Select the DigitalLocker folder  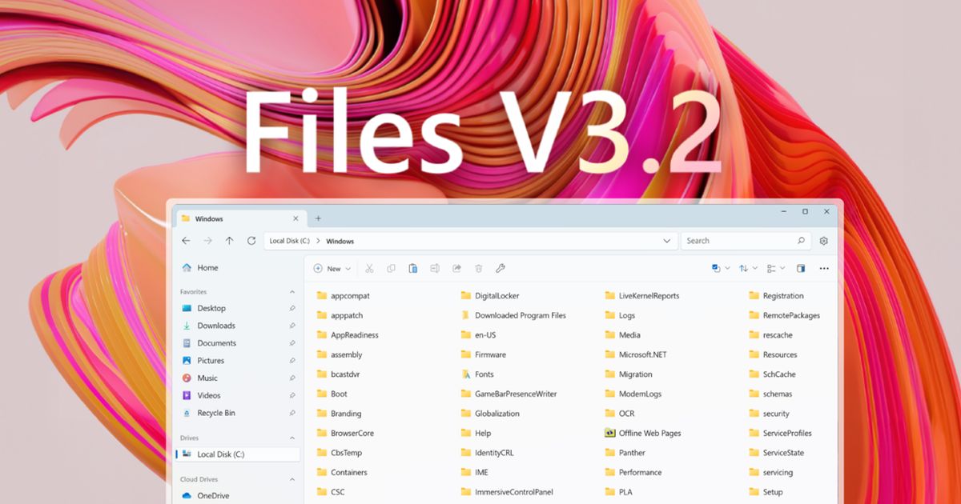pos(490,296)
